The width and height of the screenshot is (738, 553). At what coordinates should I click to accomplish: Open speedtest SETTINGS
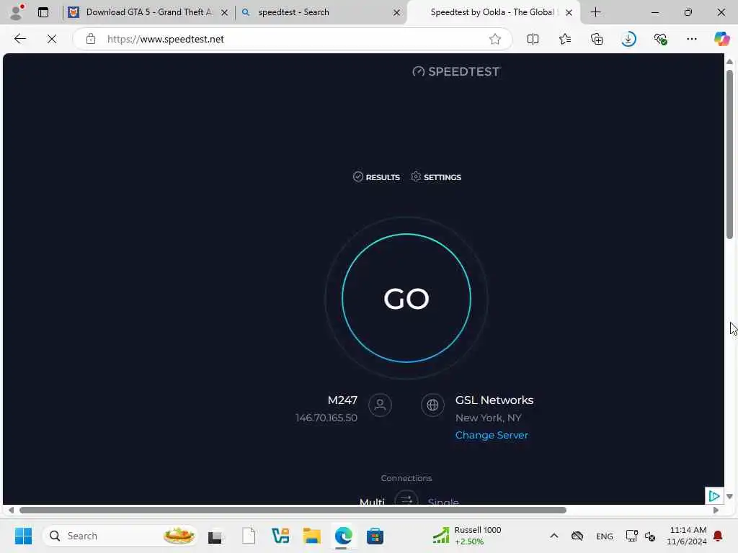coord(436,177)
